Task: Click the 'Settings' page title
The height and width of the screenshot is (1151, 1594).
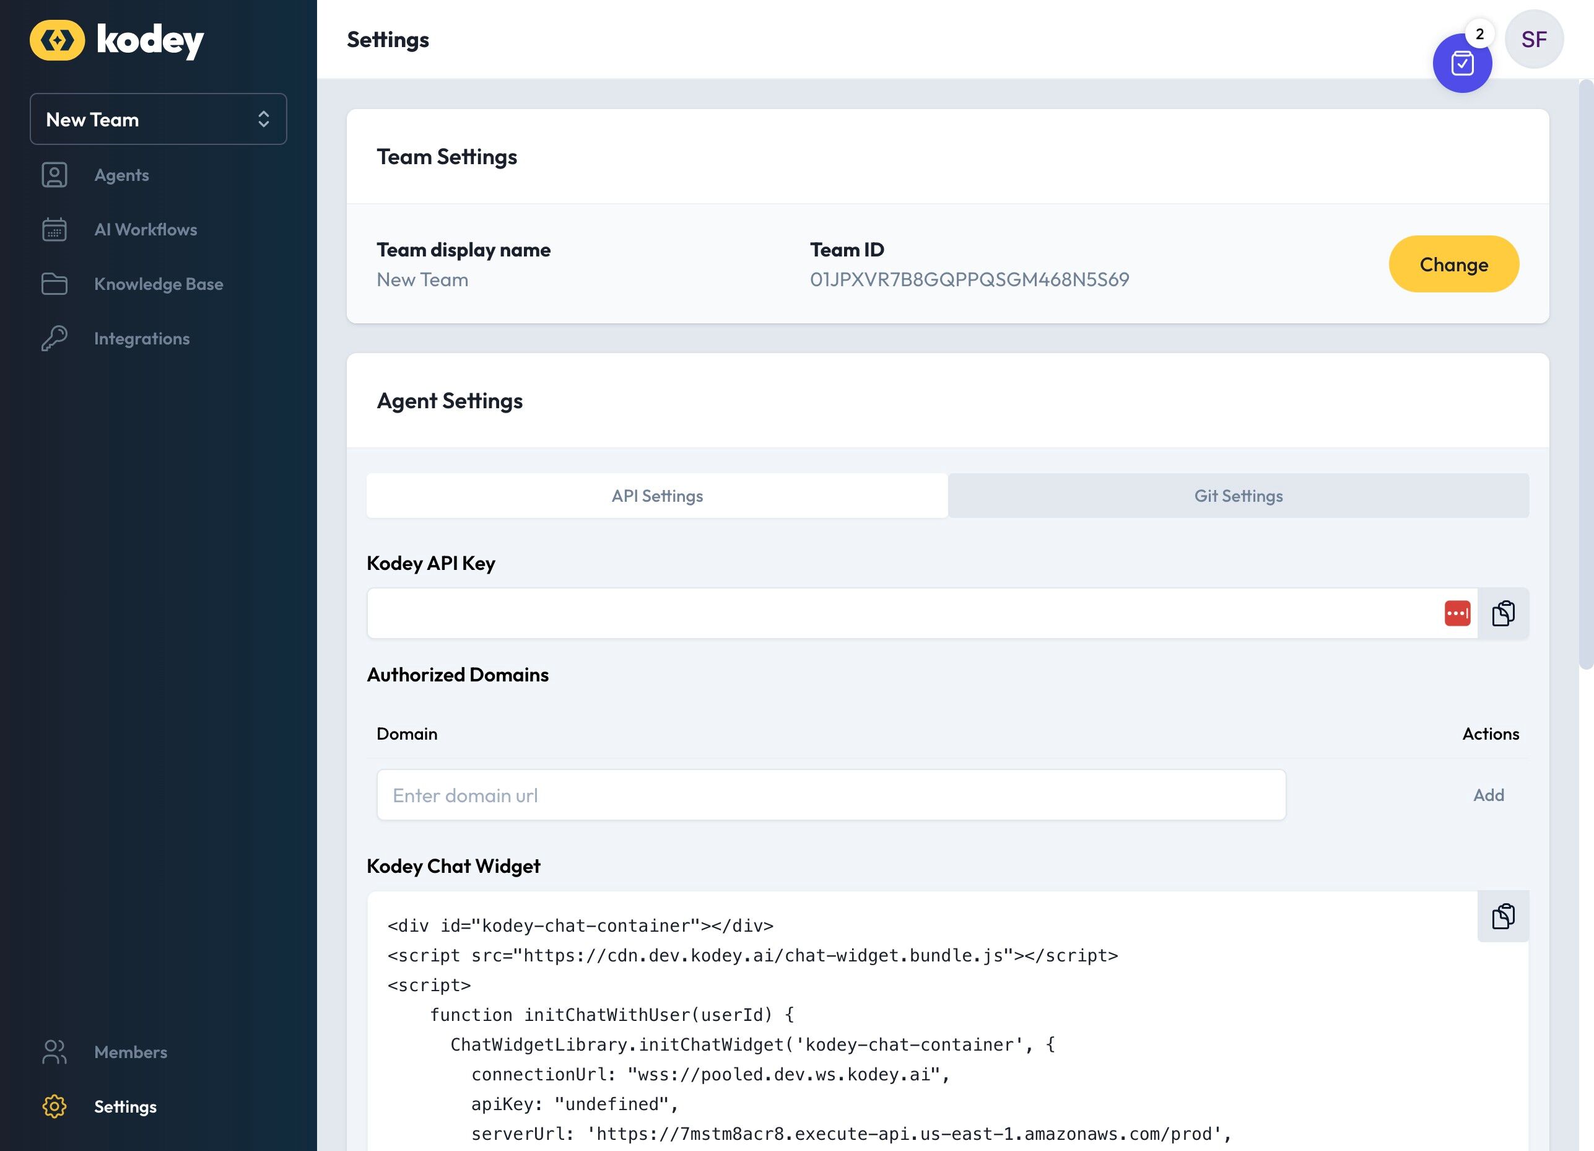Action: pyautogui.click(x=388, y=40)
